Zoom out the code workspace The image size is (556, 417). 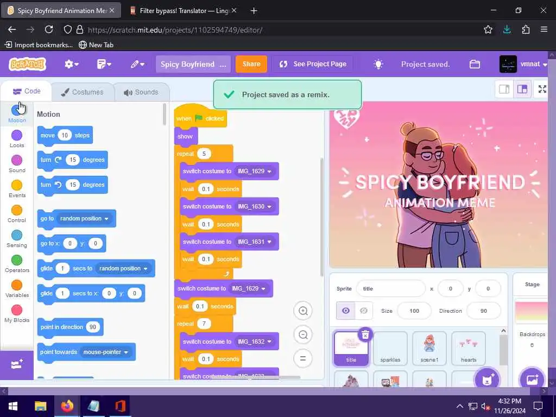pyautogui.click(x=303, y=334)
